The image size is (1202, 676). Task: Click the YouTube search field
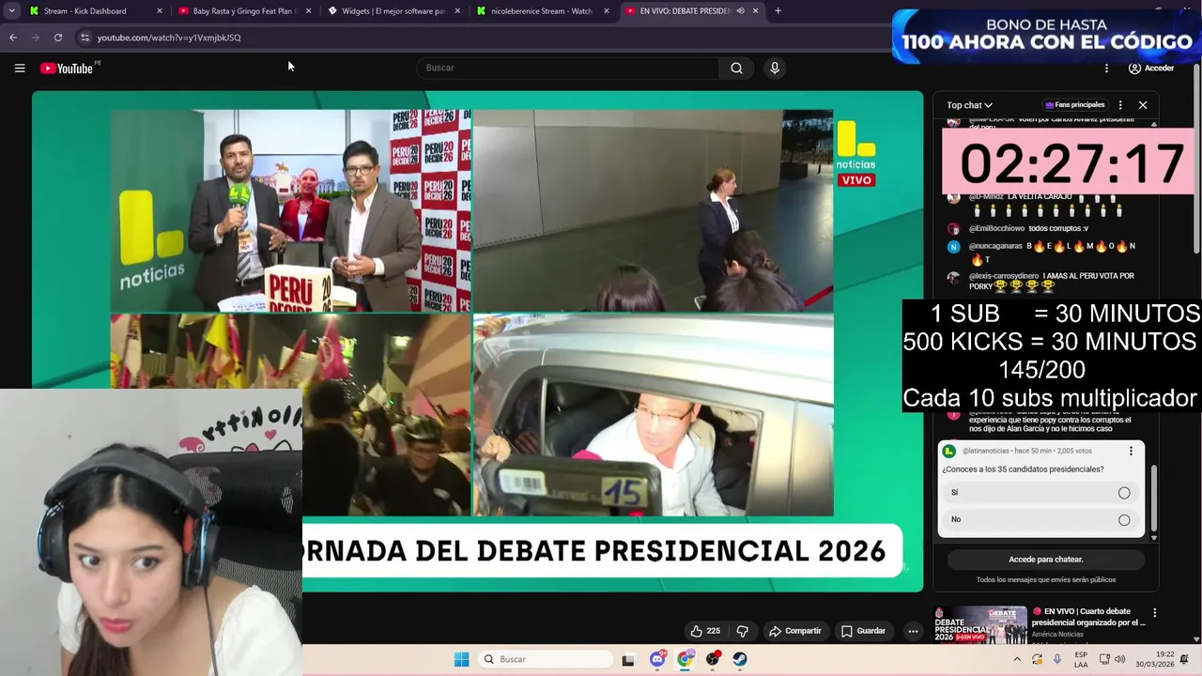[x=568, y=68]
